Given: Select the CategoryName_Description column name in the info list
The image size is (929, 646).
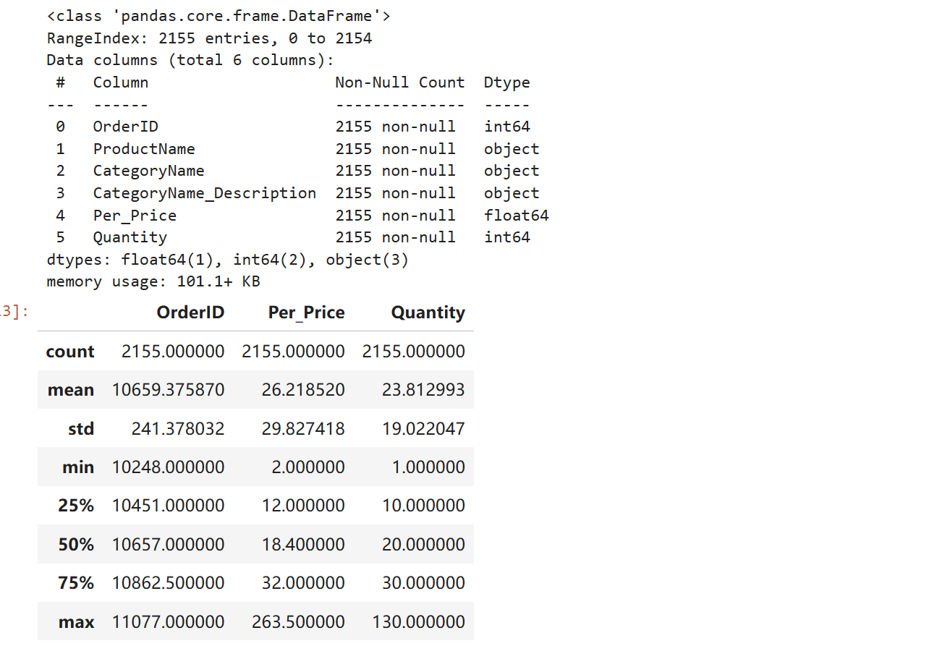Looking at the screenshot, I should click(204, 193).
